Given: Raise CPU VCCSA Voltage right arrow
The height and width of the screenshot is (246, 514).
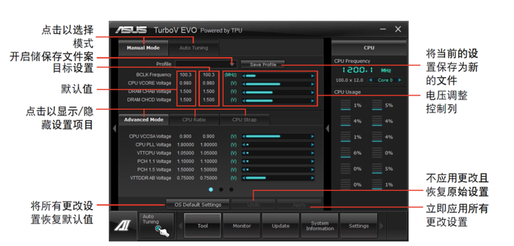Looking at the screenshot, I should (x=313, y=136).
